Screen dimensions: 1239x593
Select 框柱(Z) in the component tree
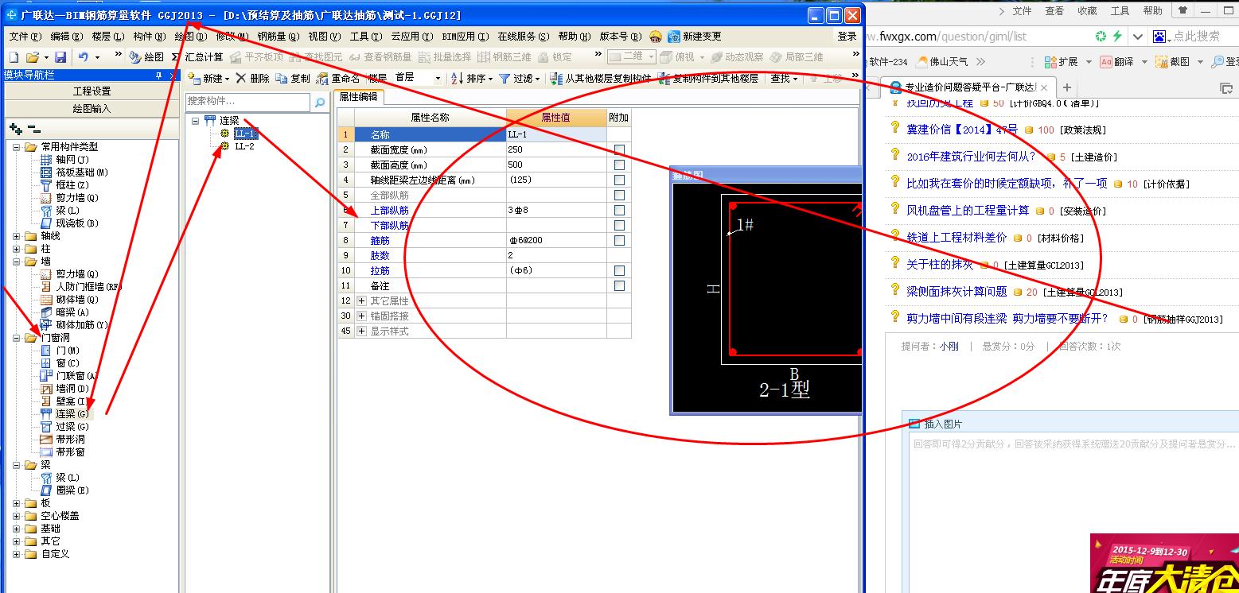point(64,185)
